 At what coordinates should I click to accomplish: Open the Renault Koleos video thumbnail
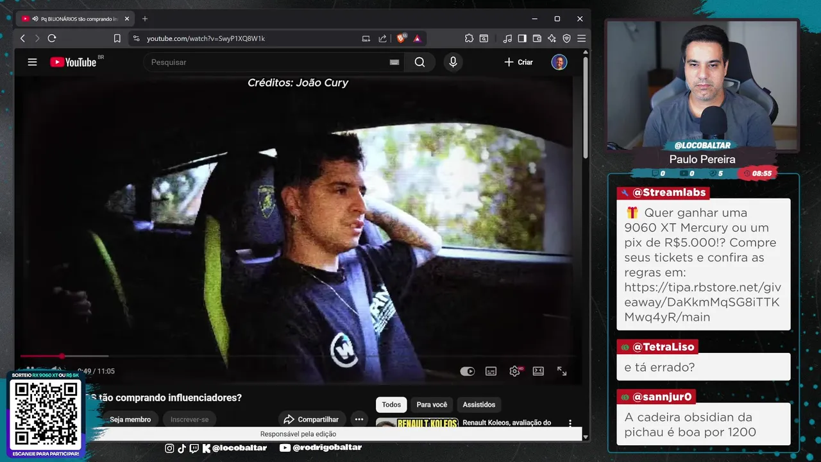tap(417, 423)
